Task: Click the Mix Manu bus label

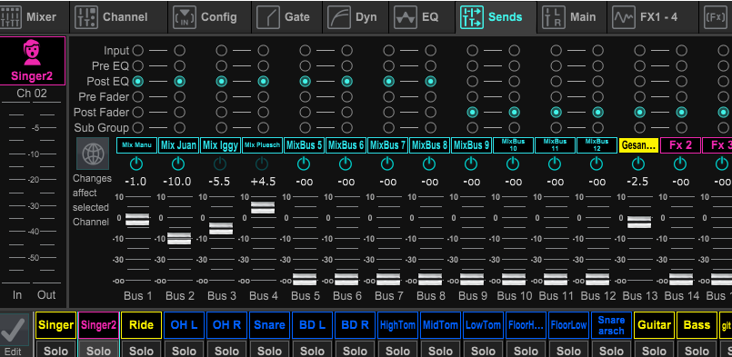Action: pyautogui.click(x=136, y=145)
